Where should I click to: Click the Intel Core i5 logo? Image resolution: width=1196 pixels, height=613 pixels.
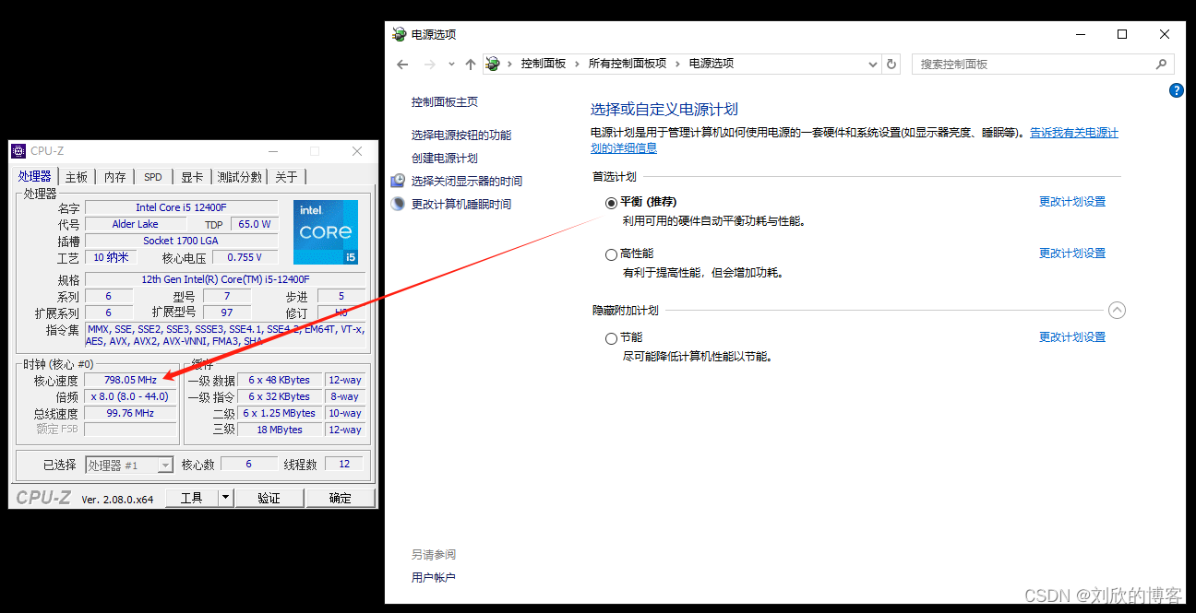(326, 231)
